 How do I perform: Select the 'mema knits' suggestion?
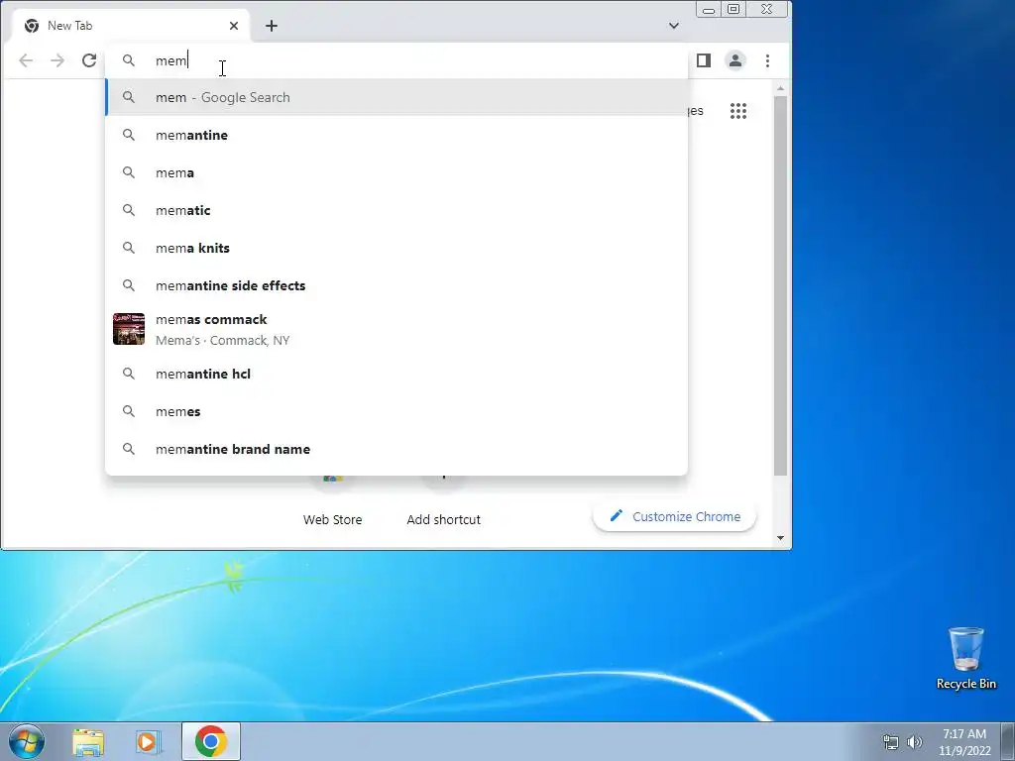point(396,248)
